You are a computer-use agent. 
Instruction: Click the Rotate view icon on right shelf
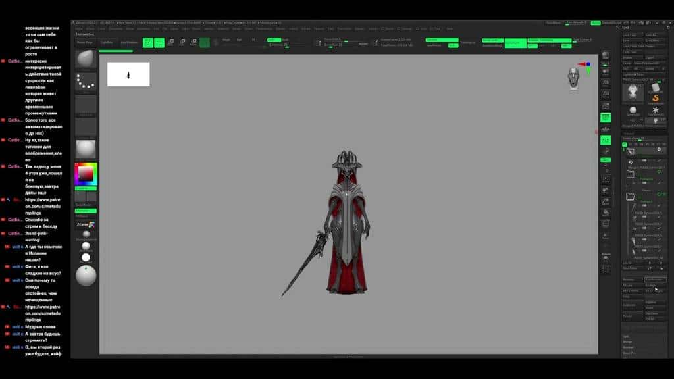pyautogui.click(x=606, y=213)
